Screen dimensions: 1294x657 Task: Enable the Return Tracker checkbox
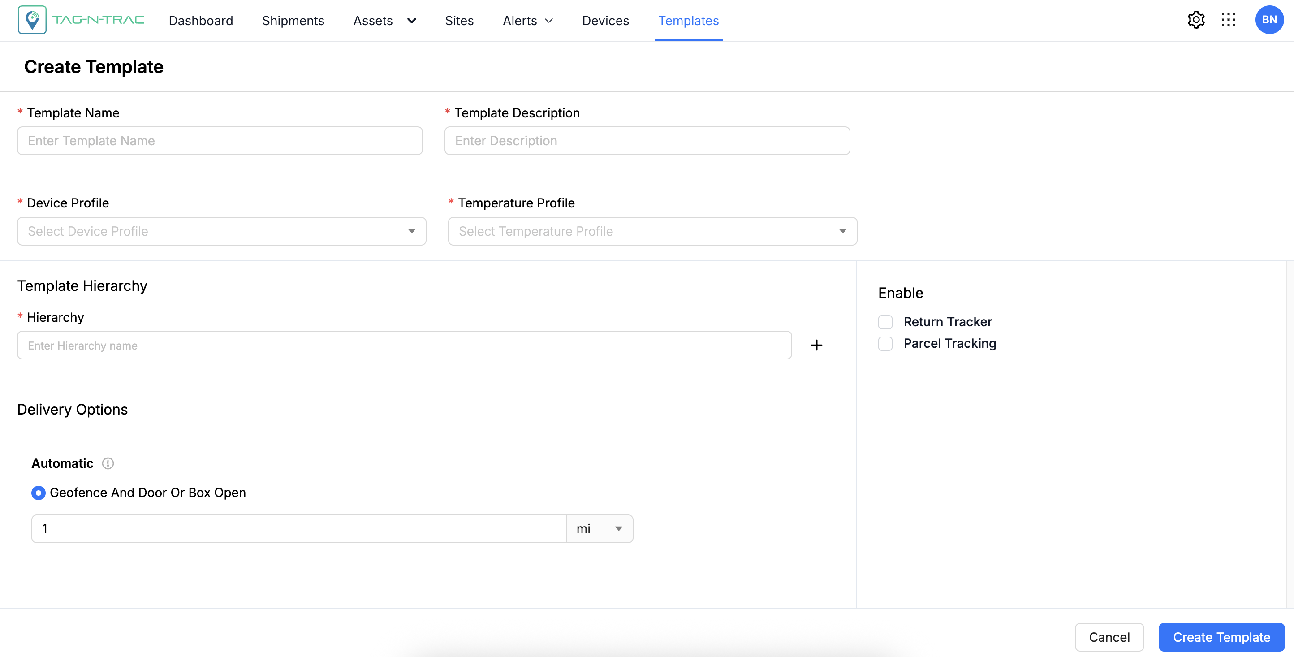pyautogui.click(x=885, y=322)
